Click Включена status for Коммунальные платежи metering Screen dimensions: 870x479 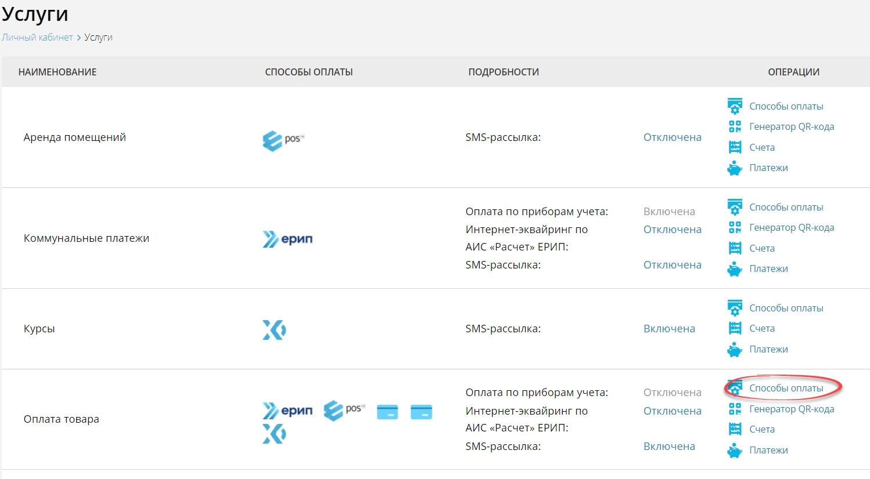tap(669, 212)
